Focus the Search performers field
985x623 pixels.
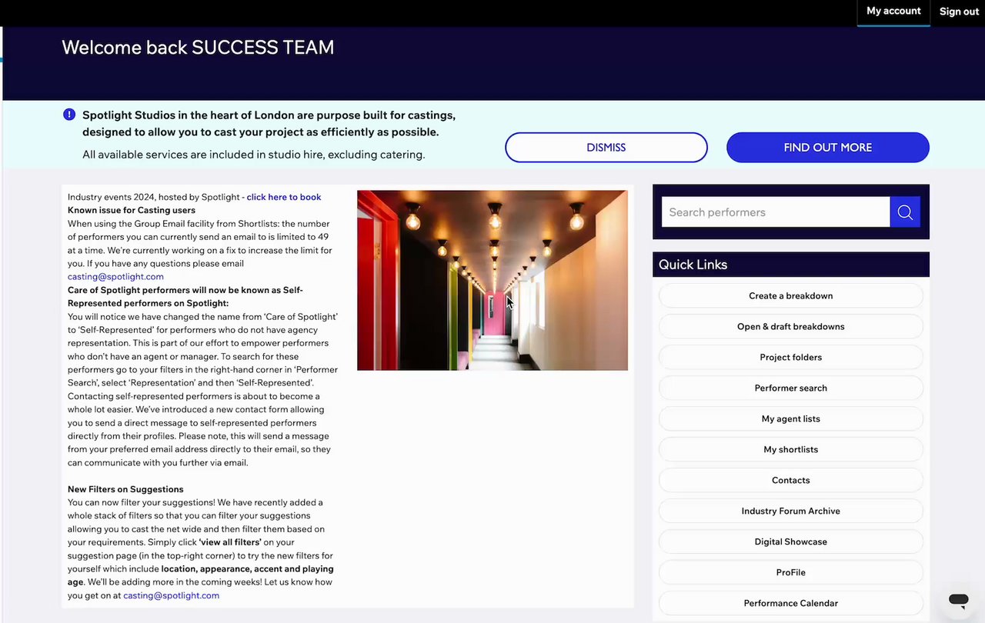tap(776, 212)
